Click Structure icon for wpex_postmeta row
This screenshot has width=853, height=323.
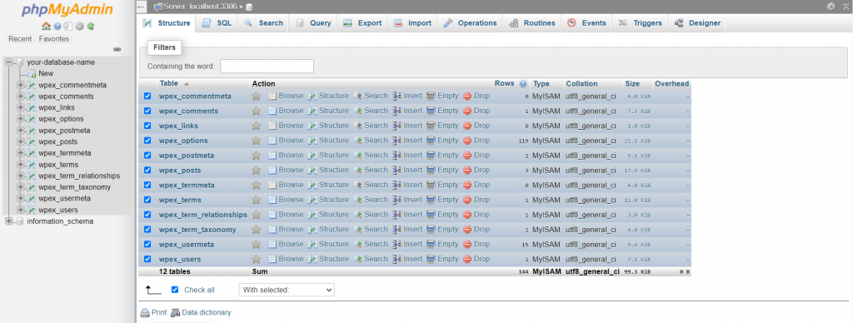[312, 156]
